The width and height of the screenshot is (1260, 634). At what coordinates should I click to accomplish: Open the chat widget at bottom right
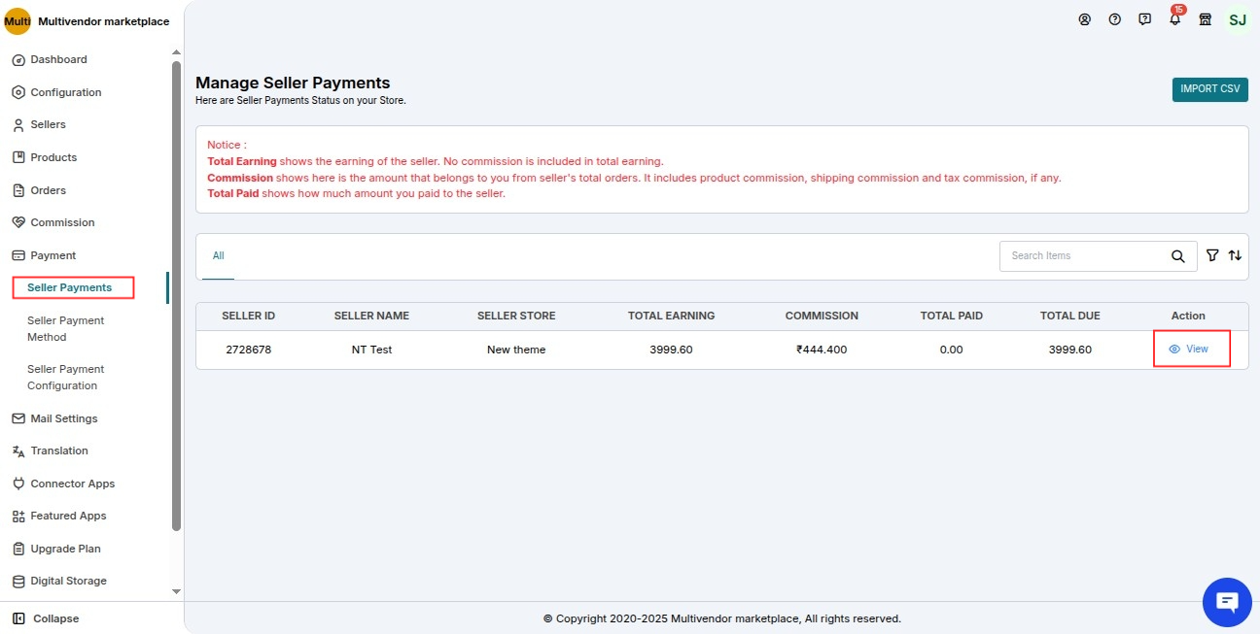tap(1226, 602)
